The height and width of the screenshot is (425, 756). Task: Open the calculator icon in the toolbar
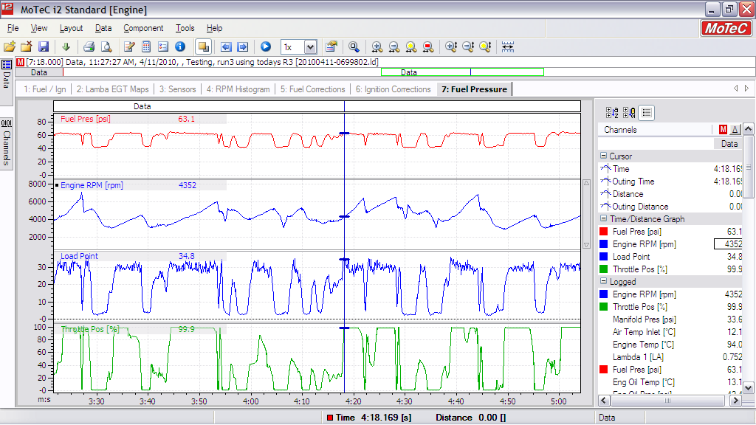pos(146,46)
